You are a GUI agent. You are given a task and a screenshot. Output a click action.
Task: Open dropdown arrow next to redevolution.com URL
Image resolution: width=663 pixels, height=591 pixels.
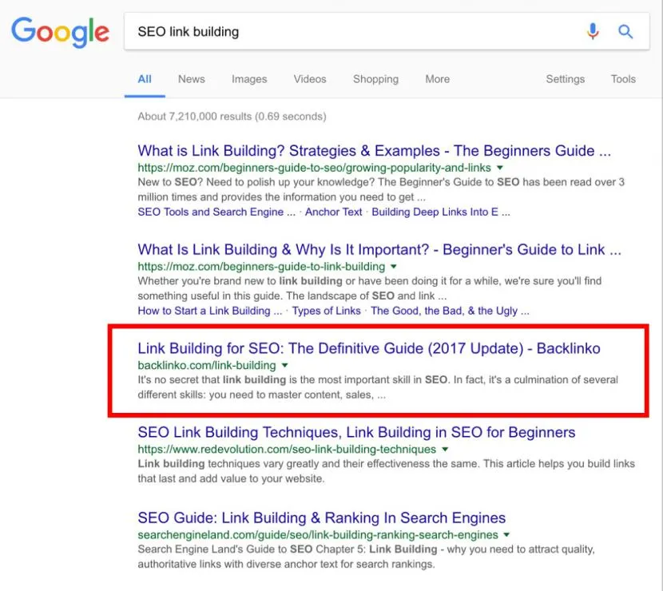(445, 450)
